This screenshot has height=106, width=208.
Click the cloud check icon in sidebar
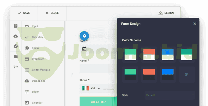coord(16,36)
